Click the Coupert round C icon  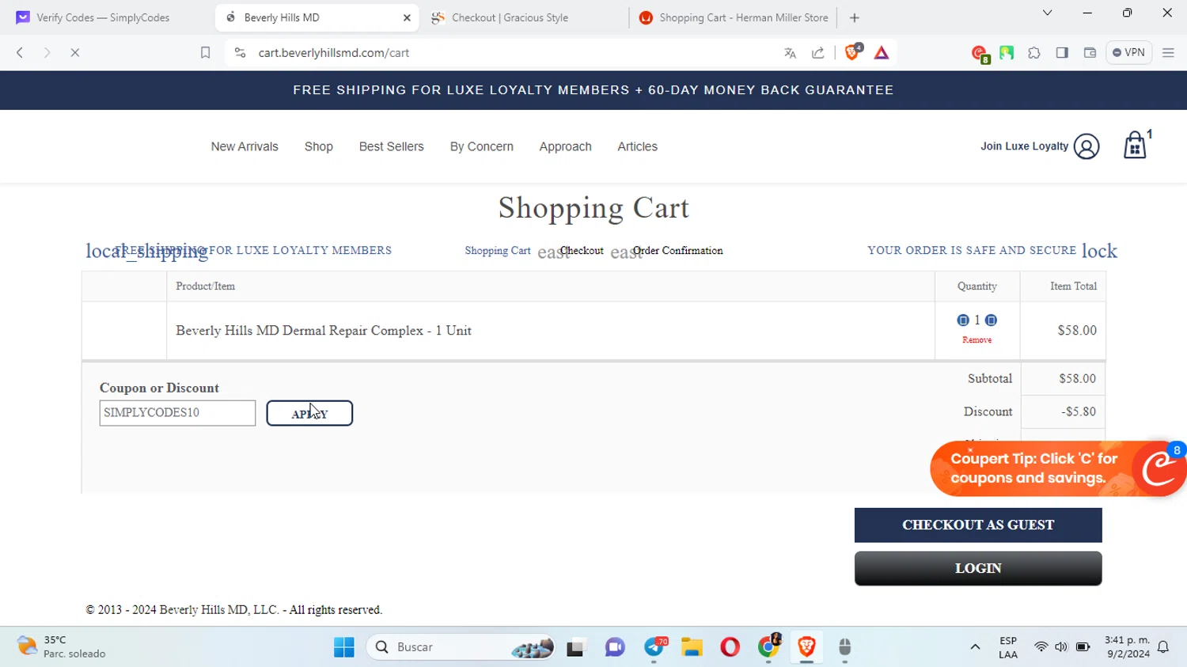click(1160, 469)
